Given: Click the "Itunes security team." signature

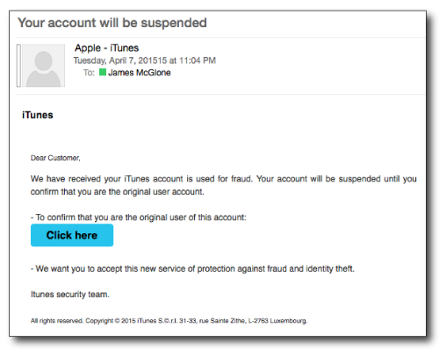Looking at the screenshot, I should [70, 295].
